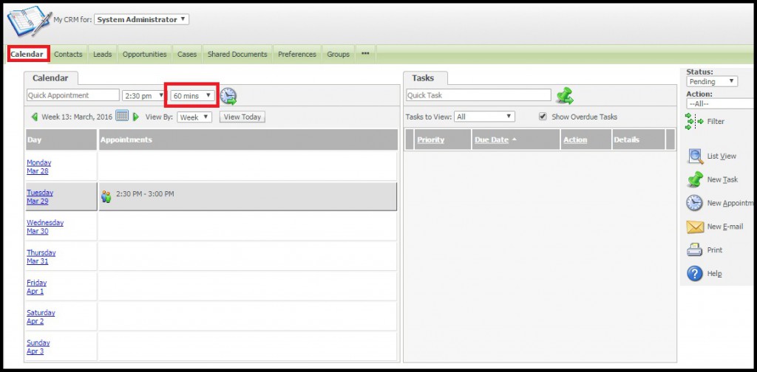Go to previous week with left arrow
The width and height of the screenshot is (757, 372).
tap(34, 117)
